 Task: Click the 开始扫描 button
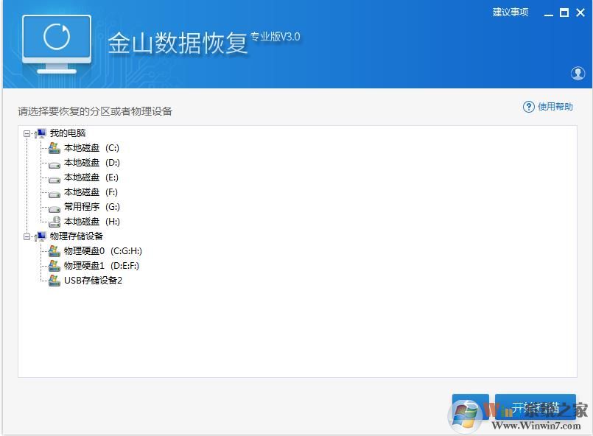click(535, 407)
